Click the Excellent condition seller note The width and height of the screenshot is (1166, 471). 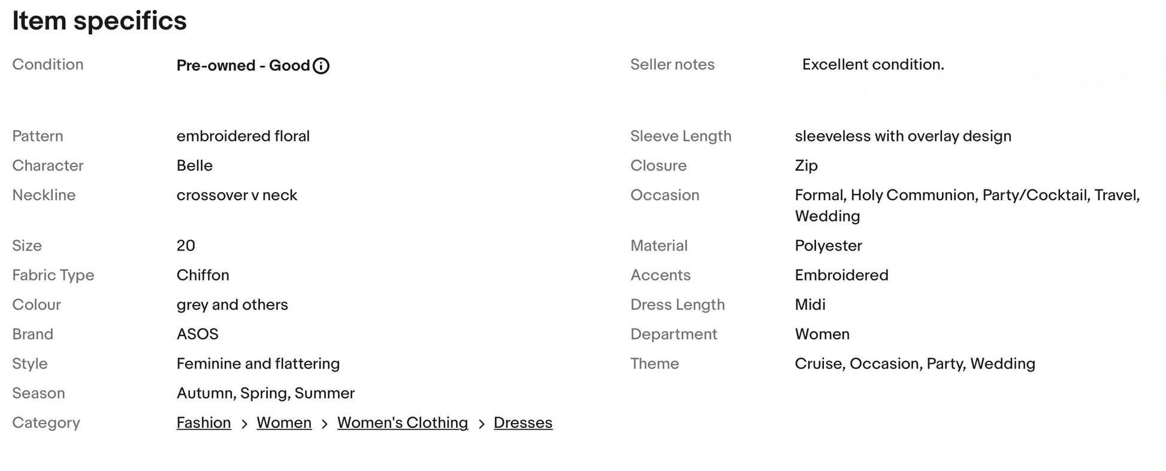pos(873,64)
